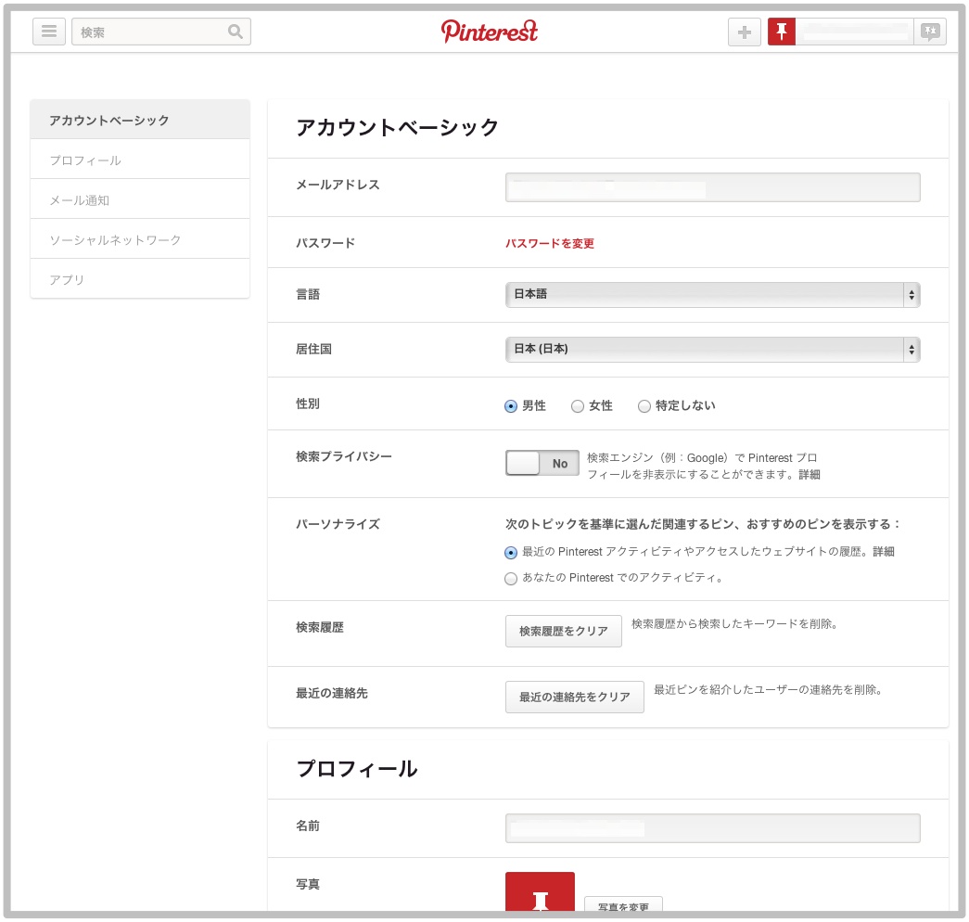This screenshot has height=922, width=969.
Task: Click the magnifier search icon
Action: (235, 32)
